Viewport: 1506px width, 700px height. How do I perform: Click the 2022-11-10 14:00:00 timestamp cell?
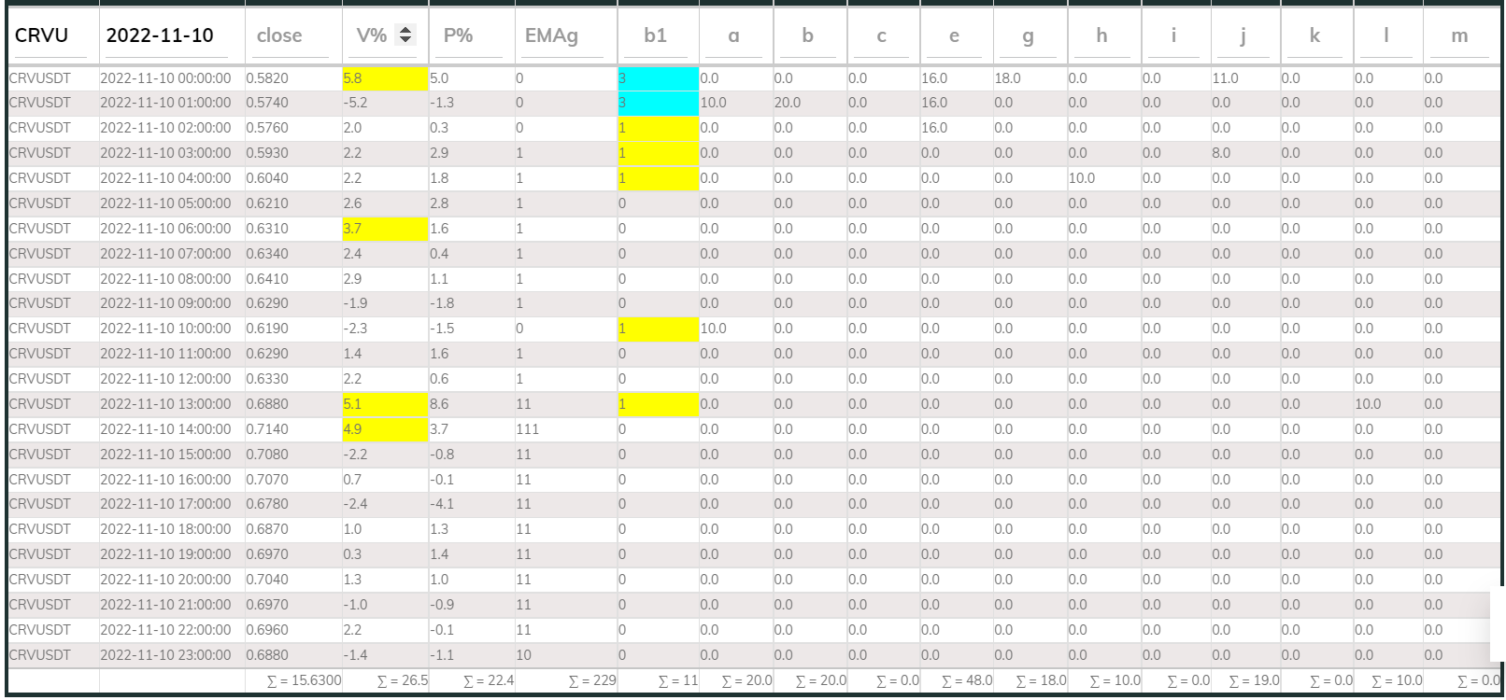coord(165,429)
